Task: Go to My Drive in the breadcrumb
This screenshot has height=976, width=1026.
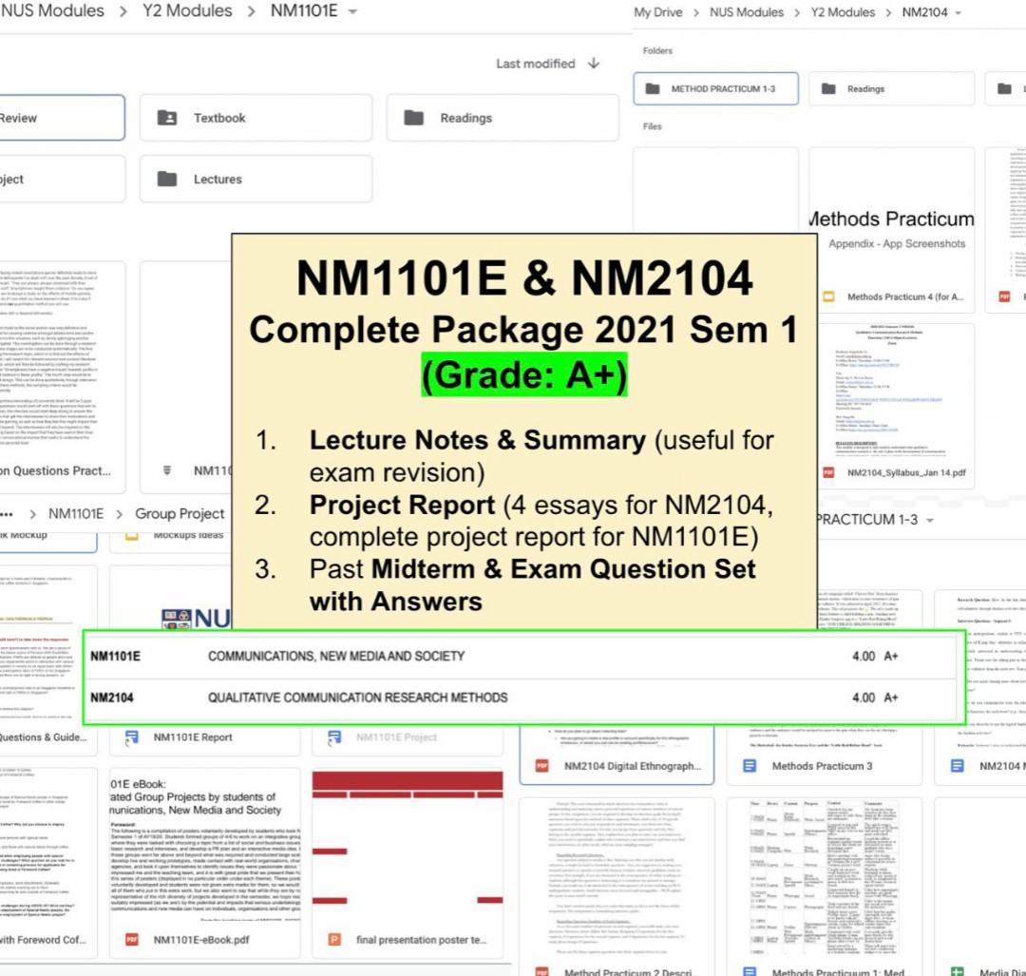Action: 657,12
